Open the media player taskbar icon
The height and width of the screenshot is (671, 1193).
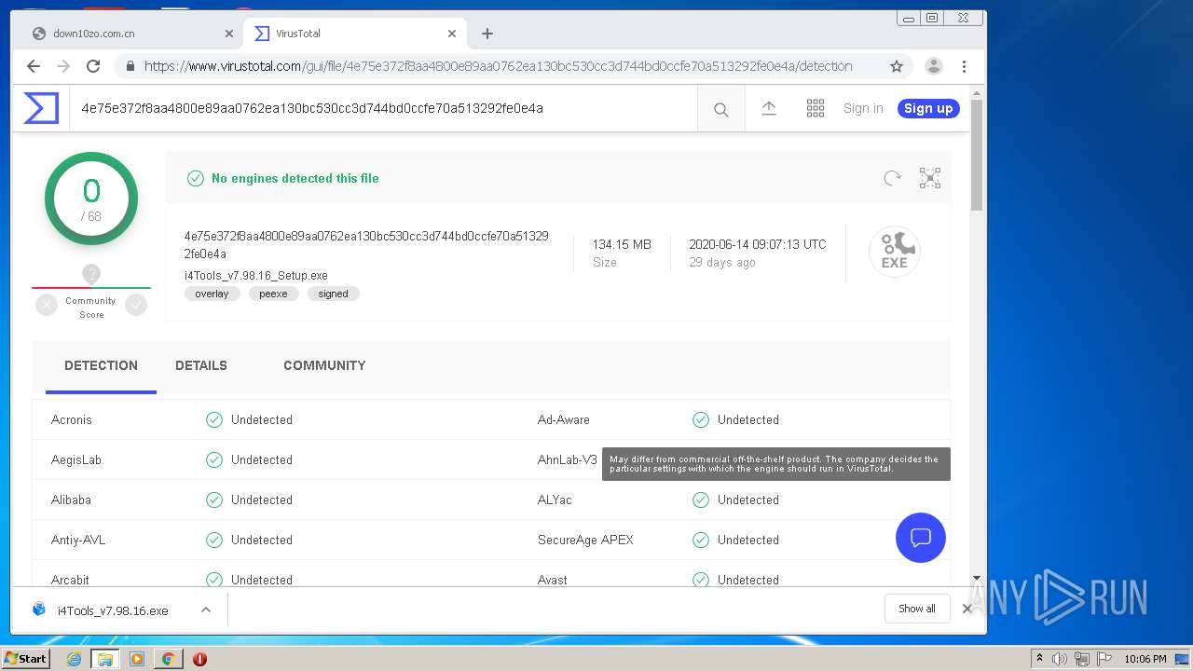click(x=137, y=659)
